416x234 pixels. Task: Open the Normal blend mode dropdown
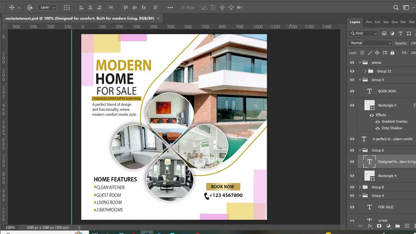pos(371,43)
